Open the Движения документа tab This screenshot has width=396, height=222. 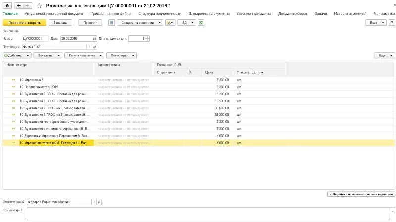pos(254,14)
